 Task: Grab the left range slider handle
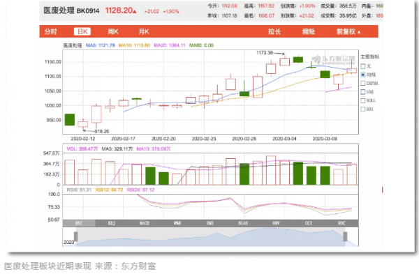tap(76, 236)
